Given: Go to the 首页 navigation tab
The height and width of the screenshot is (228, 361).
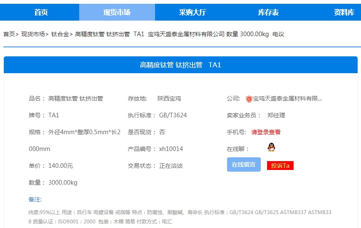Looking at the screenshot, I should [x=41, y=12].
